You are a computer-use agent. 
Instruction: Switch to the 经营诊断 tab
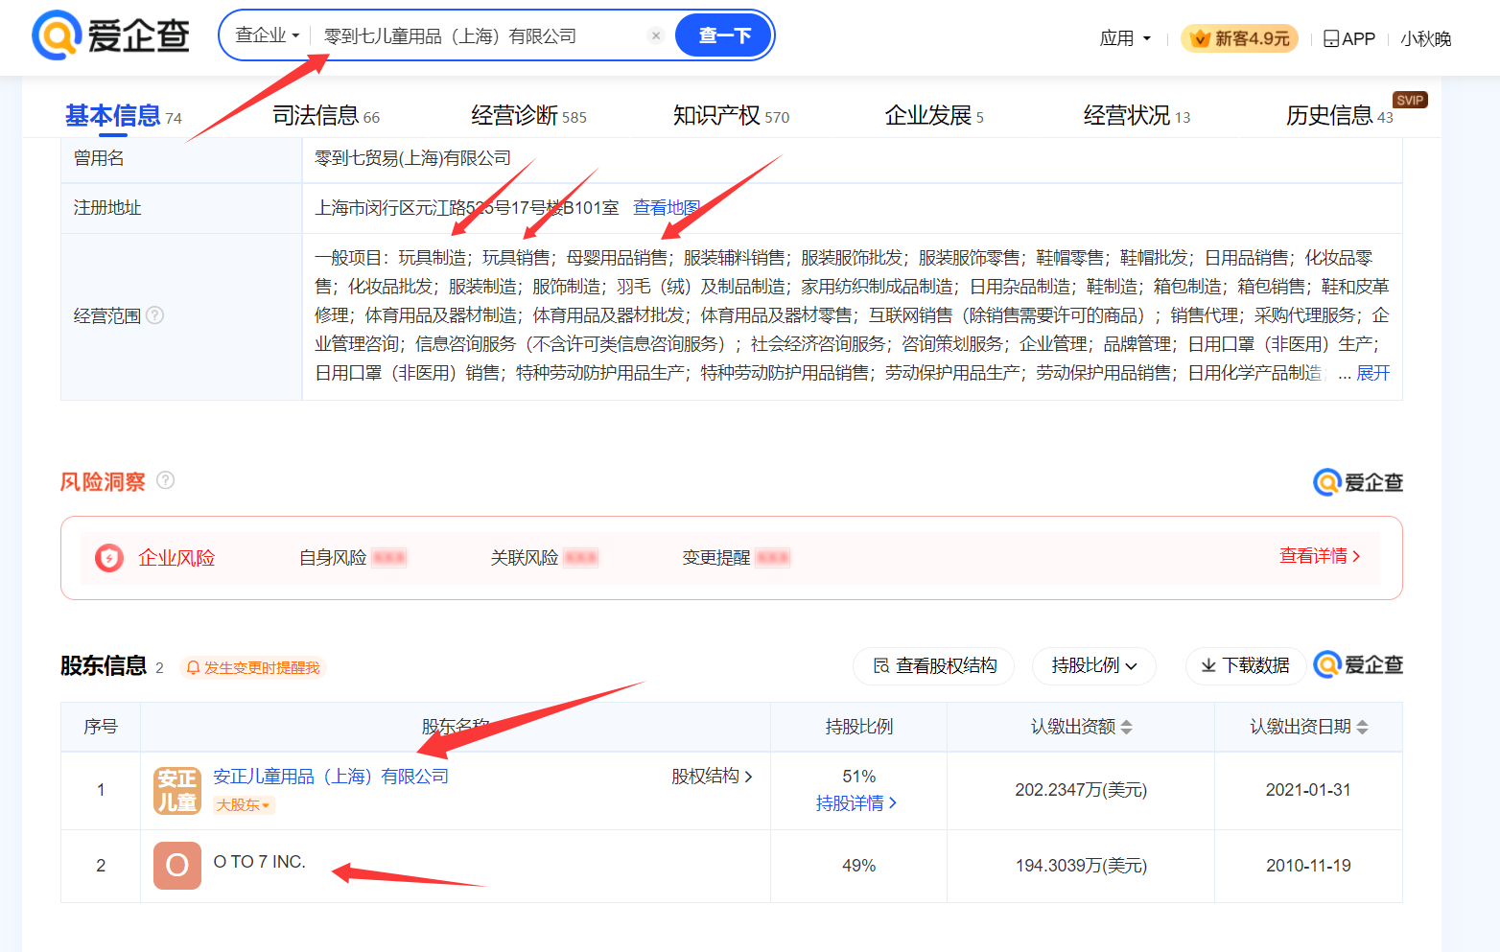click(x=528, y=116)
